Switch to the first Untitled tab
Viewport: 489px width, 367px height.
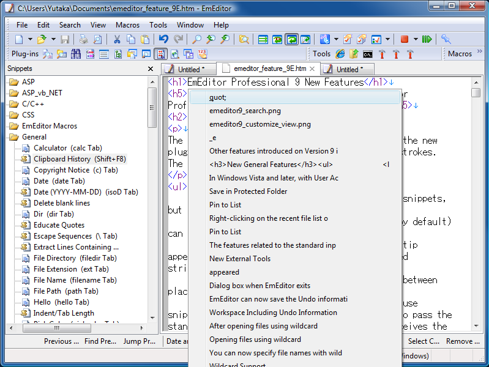pyautogui.click(x=189, y=69)
